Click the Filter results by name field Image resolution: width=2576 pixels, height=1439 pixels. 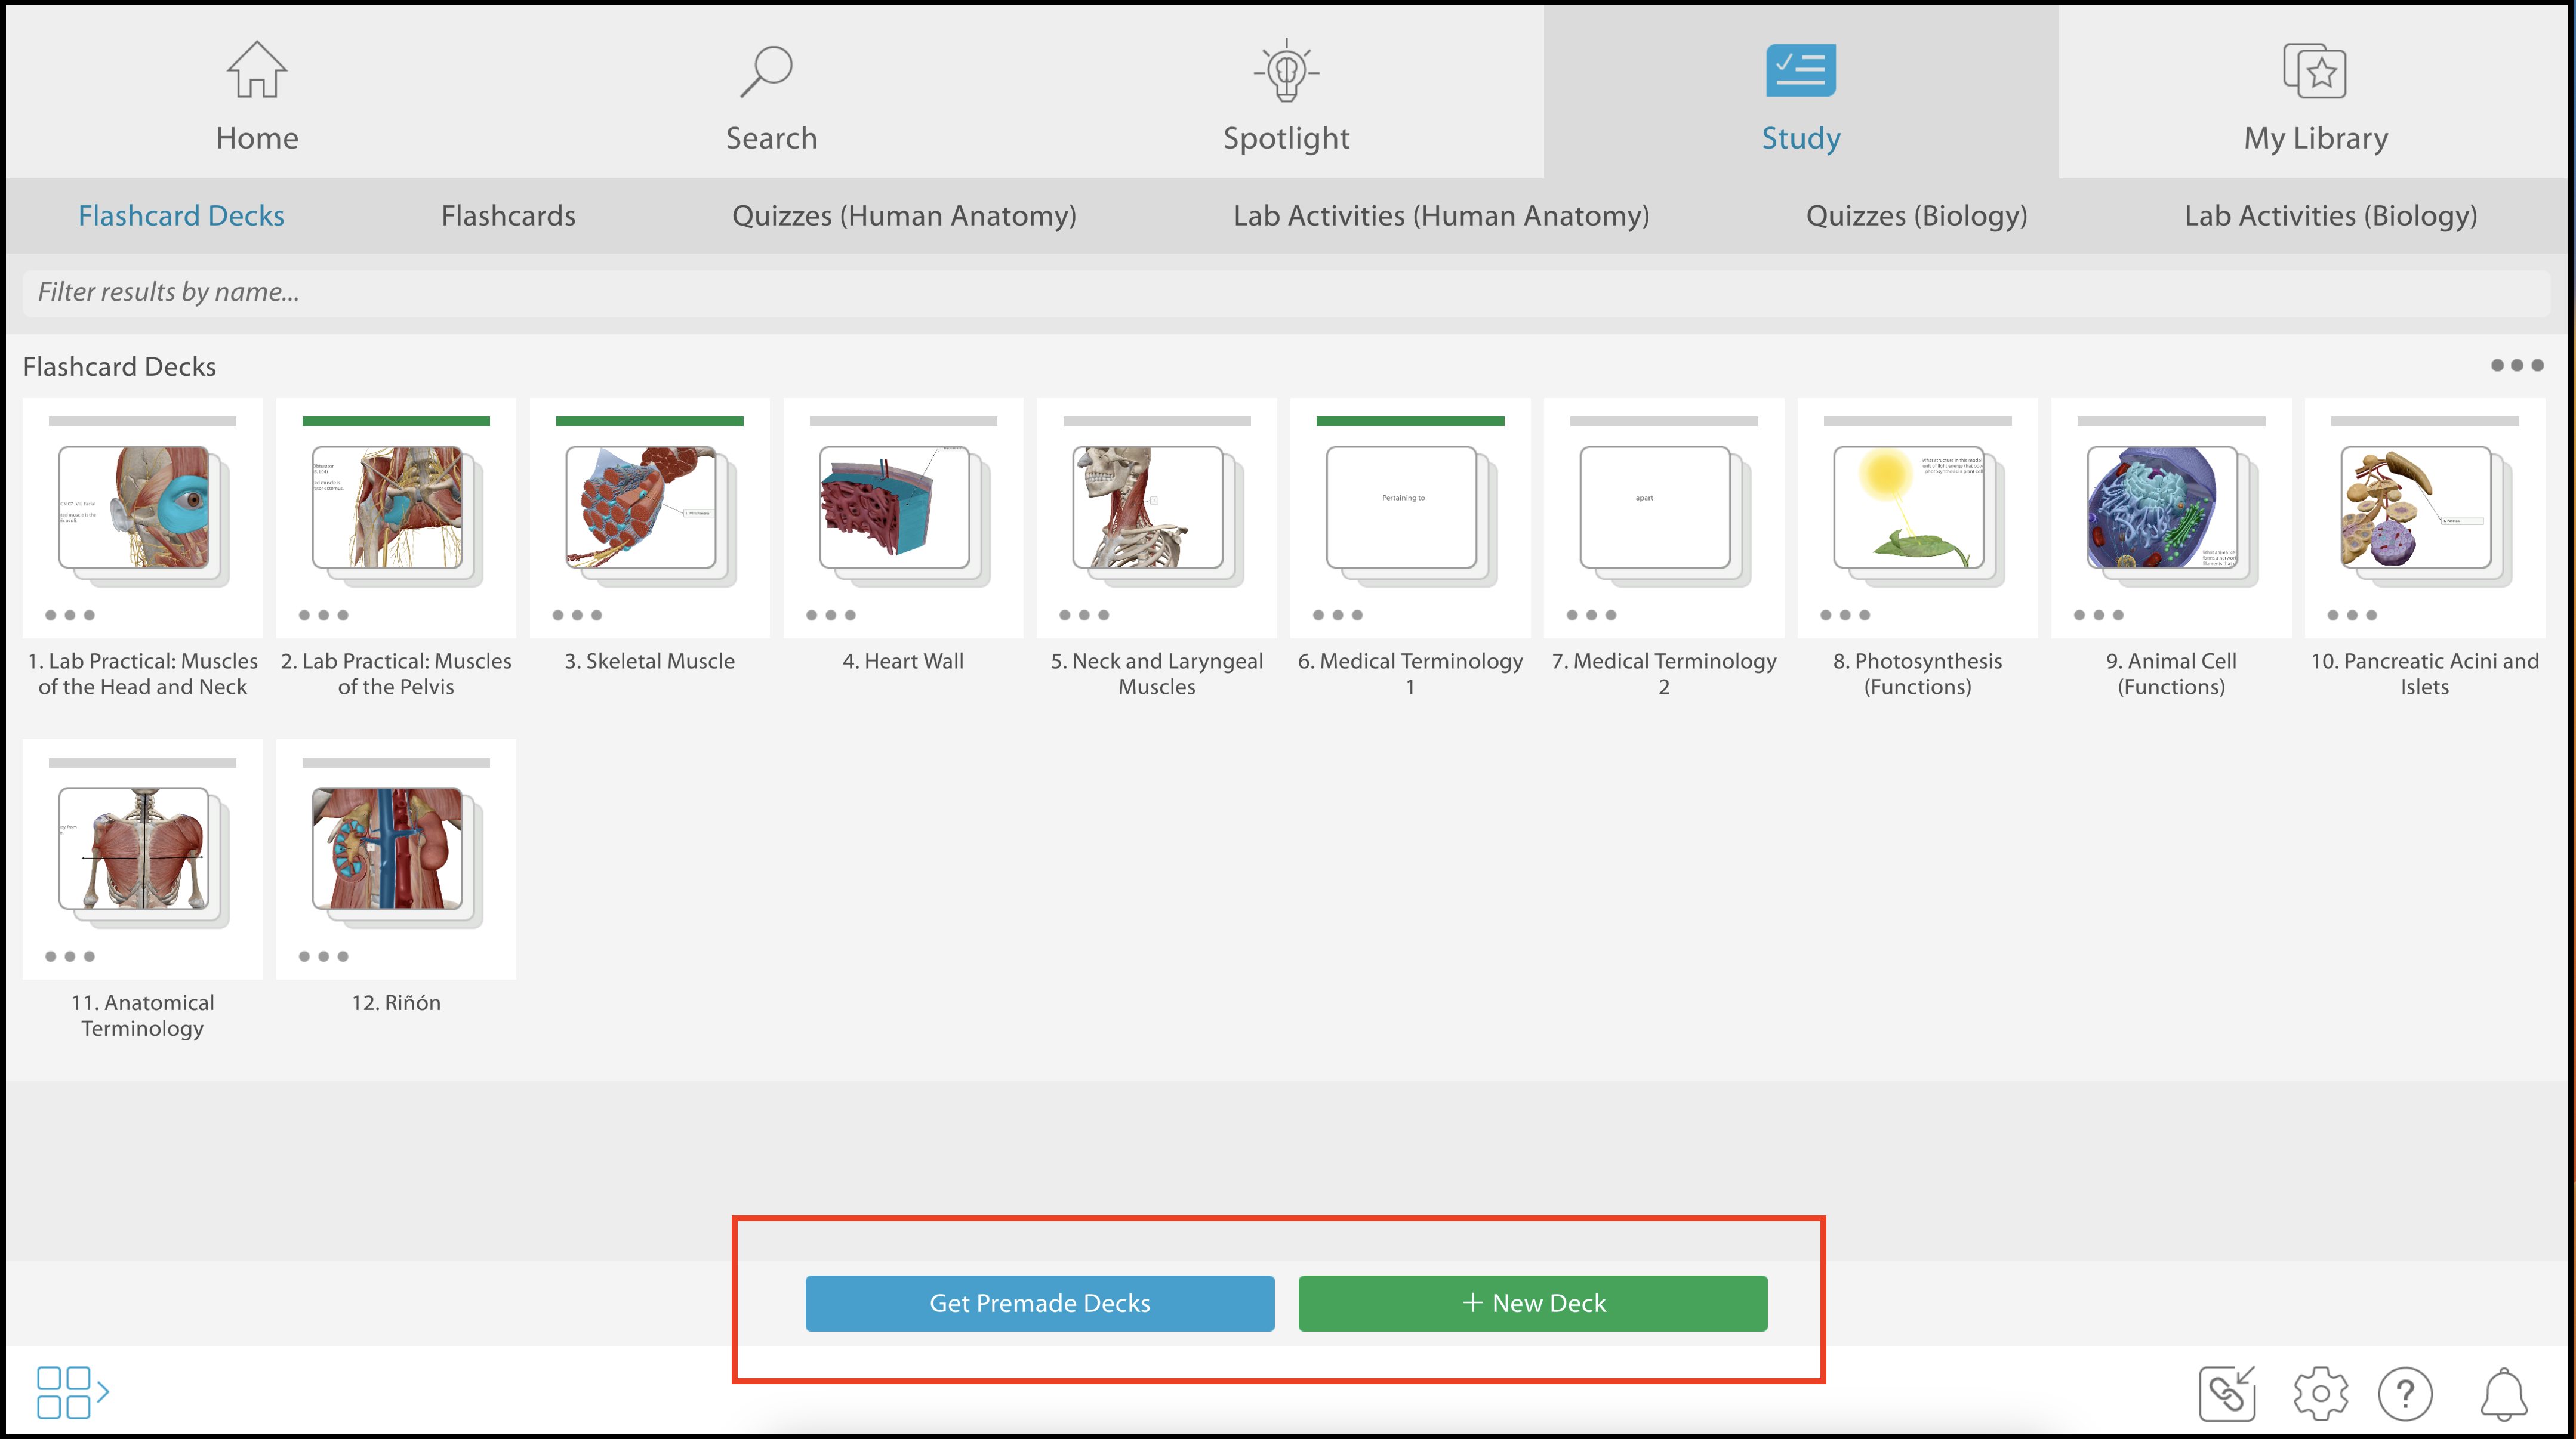click(1286, 292)
